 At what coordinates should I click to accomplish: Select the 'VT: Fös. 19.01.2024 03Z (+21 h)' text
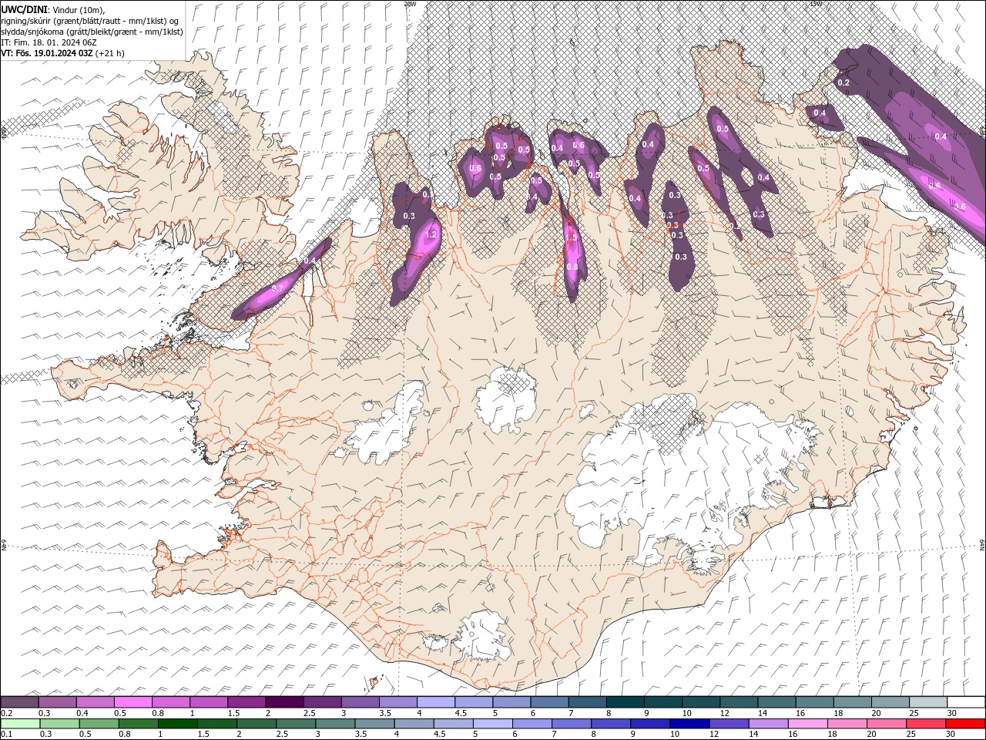[x=63, y=53]
